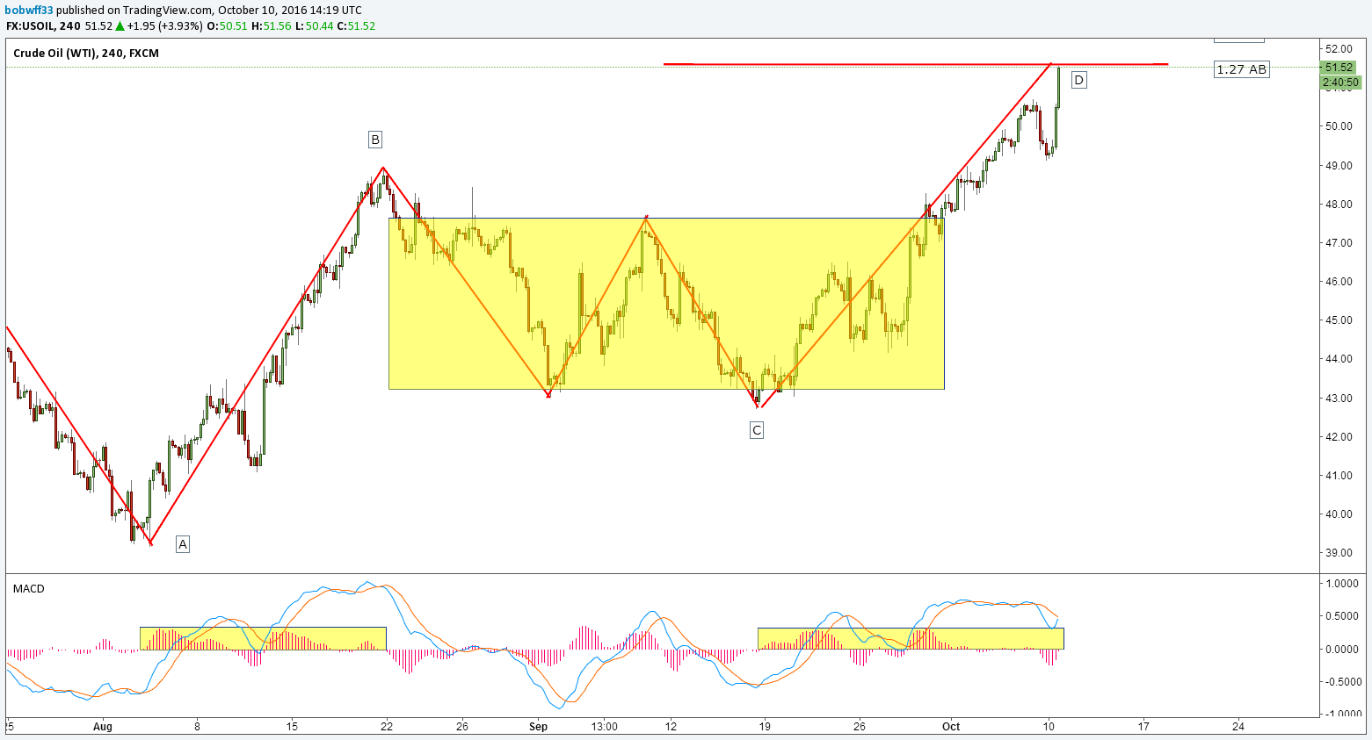Click the 22 date label on time axis
Image resolution: width=1372 pixels, height=740 pixels.
[387, 726]
